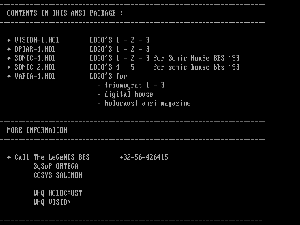Click the Call THe LeGeNDS BBS text
This screenshot has width=300, height=225.
click(52, 157)
